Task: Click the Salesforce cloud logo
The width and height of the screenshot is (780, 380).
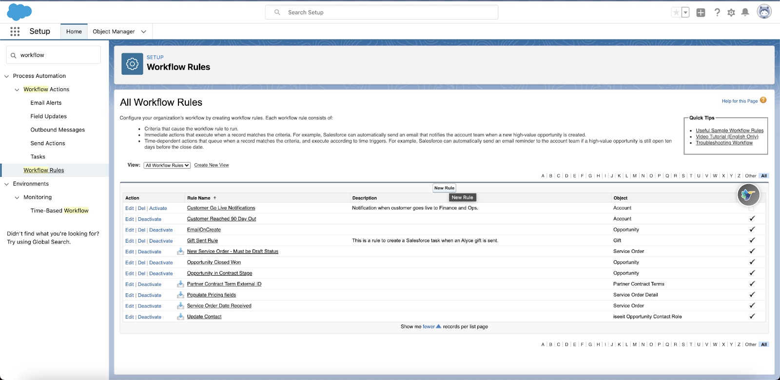Action: [19, 12]
